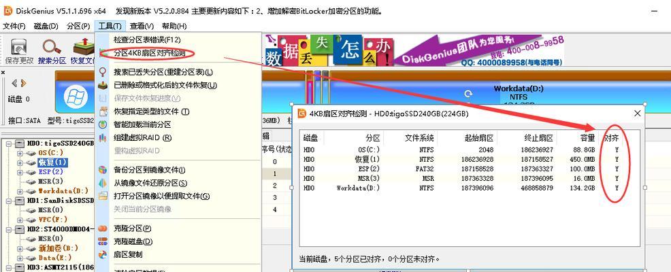Click the 保存更改 toolbar icon
The image size is (671, 272).
click(x=19, y=51)
